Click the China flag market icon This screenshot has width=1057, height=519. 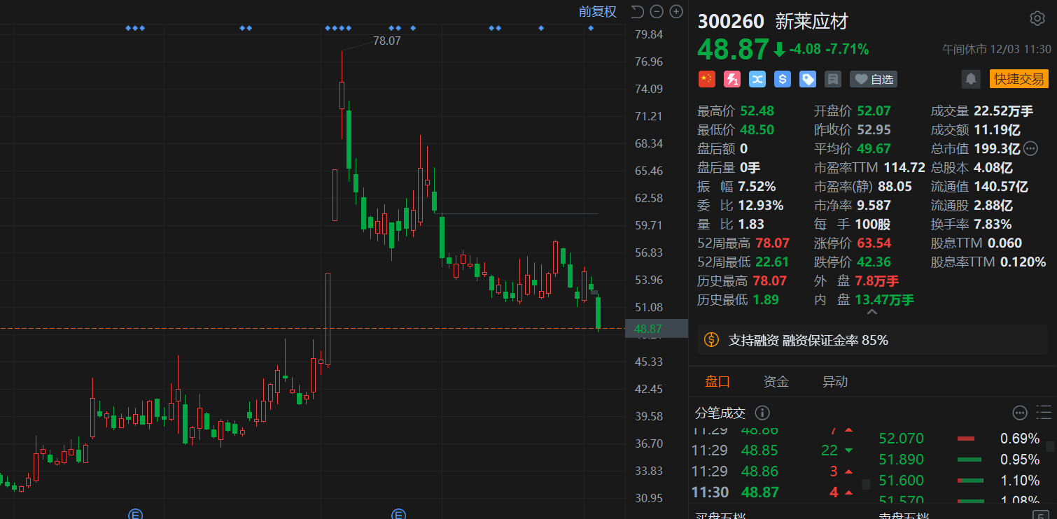coord(707,79)
